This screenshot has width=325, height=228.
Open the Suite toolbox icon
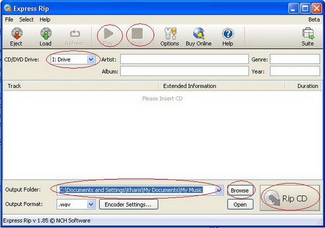pyautogui.click(x=308, y=33)
